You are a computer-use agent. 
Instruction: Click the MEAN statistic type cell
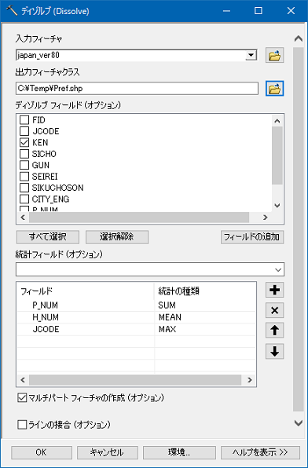(205, 317)
